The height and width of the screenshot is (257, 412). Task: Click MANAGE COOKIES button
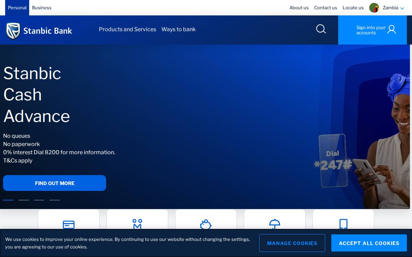[x=292, y=243]
